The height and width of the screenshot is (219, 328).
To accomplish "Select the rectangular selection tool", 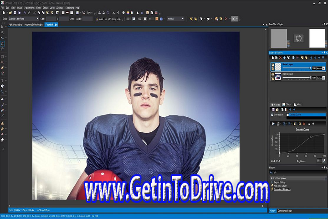I will (x=2, y=57).
